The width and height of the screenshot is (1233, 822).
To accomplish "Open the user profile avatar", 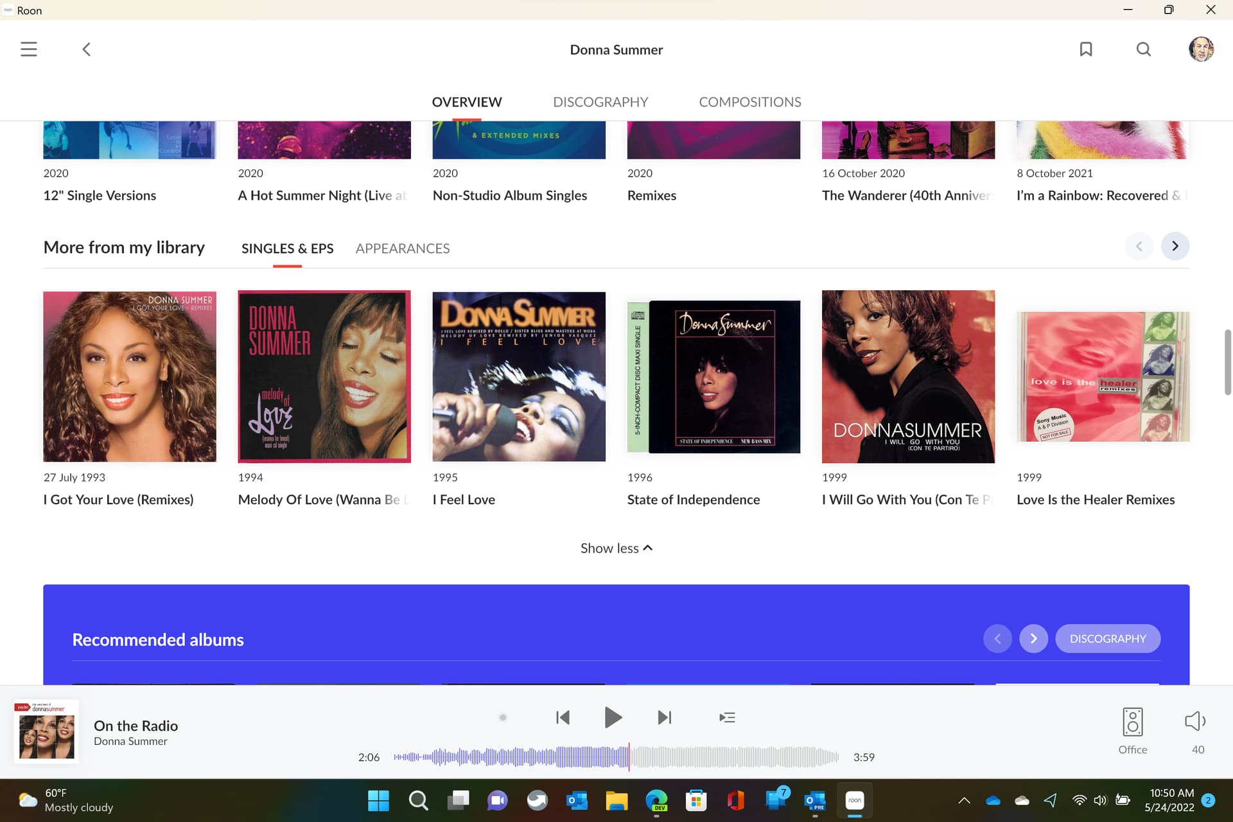I will pyautogui.click(x=1201, y=49).
